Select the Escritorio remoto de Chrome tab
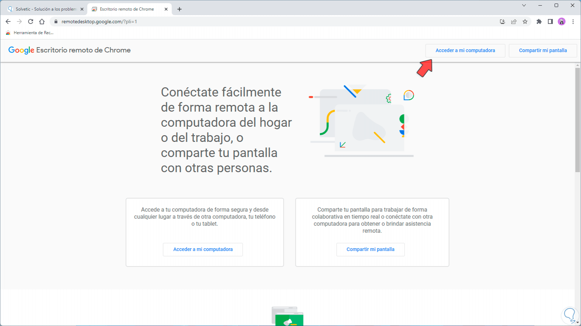Screen dimensions: 581x326 (x=129, y=9)
